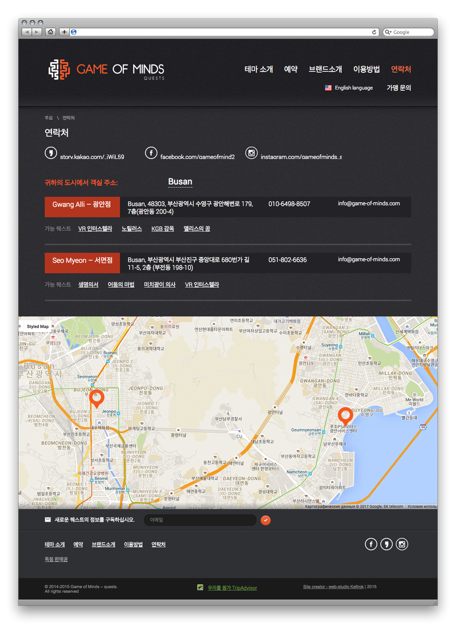The image size is (456, 624).
Task: Open the 브랜드소개 menu item
Action: point(325,69)
